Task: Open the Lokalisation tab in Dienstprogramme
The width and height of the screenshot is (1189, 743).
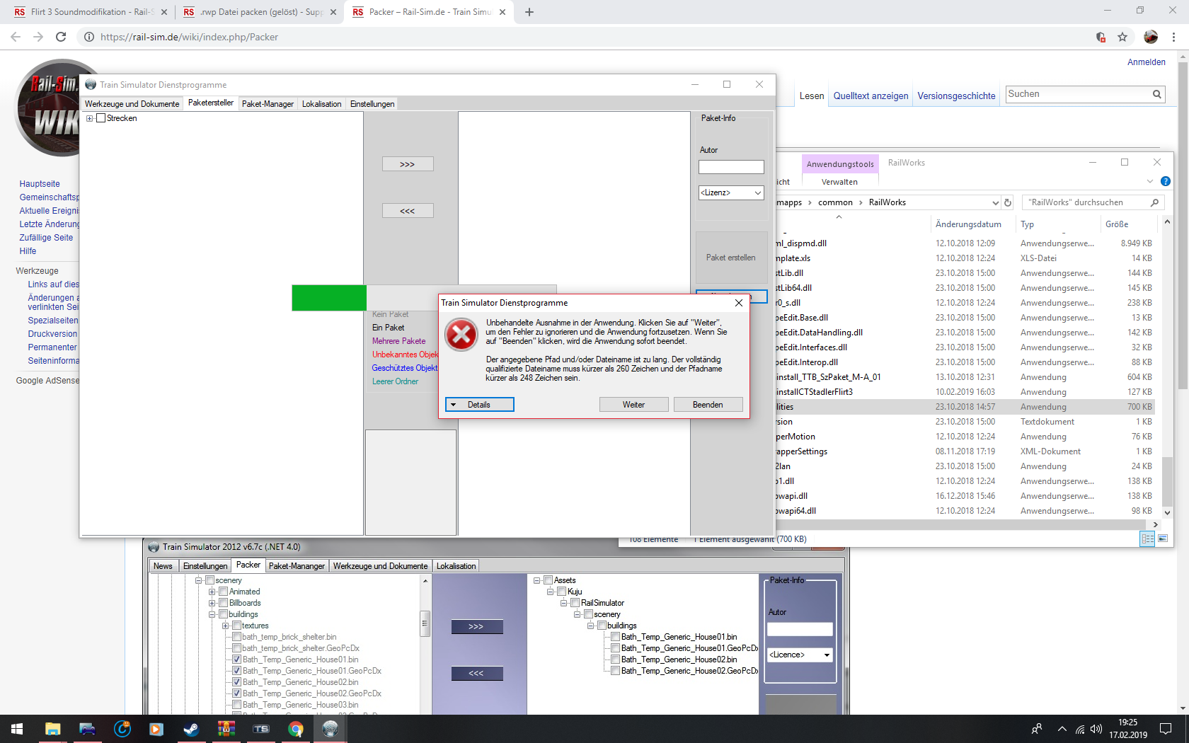Action: [322, 104]
